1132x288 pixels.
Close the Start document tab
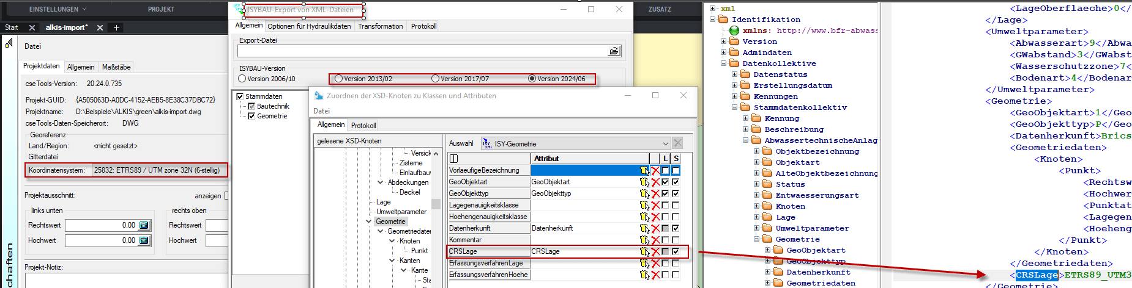pos(32,27)
